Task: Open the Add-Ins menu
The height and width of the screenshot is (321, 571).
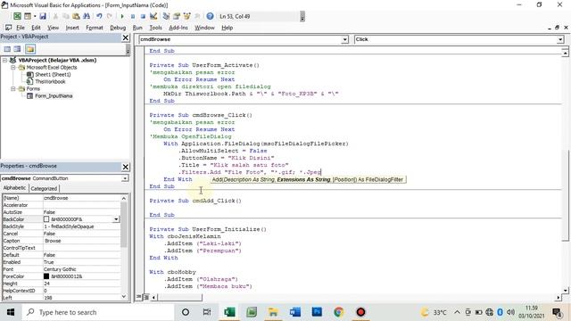Action: click(x=178, y=28)
